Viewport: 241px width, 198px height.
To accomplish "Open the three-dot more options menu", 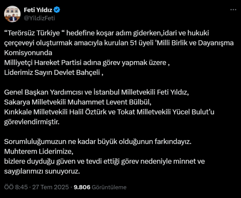I will pos(233,10).
